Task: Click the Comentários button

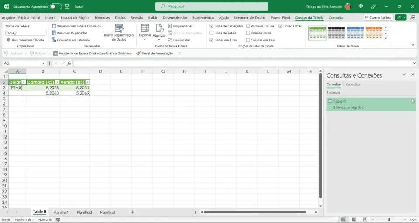Action: click(x=378, y=17)
